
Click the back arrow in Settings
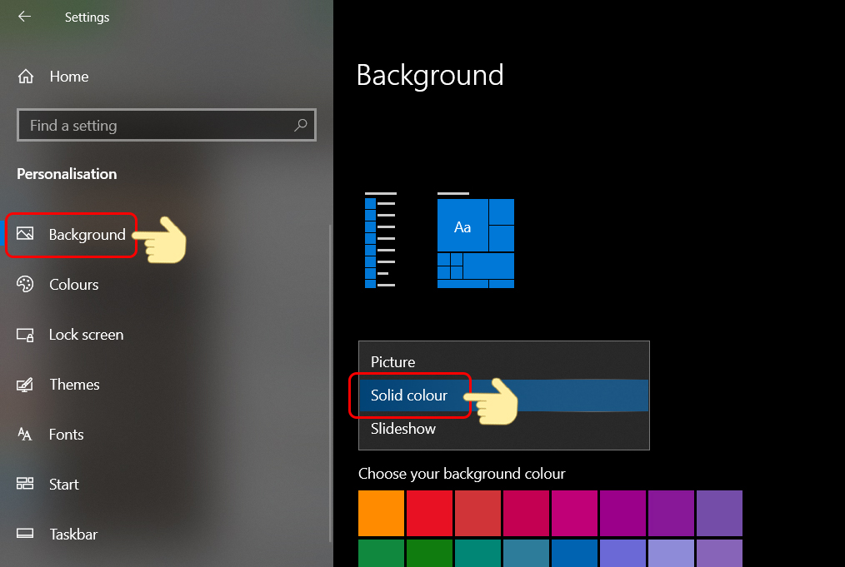[24, 17]
